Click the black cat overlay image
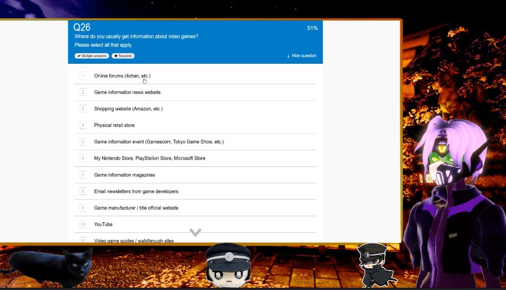 tap(47, 268)
